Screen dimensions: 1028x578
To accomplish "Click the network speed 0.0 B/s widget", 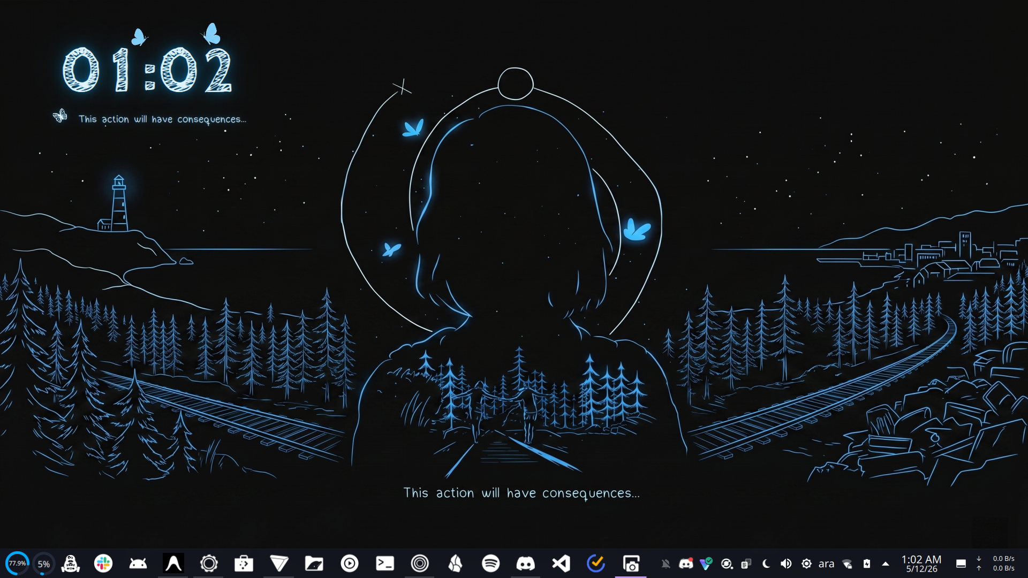I will coord(996,564).
